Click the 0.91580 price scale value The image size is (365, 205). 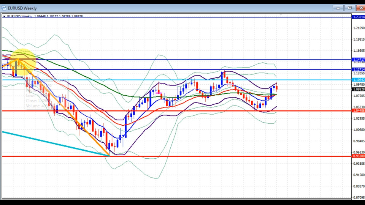pos(359,175)
